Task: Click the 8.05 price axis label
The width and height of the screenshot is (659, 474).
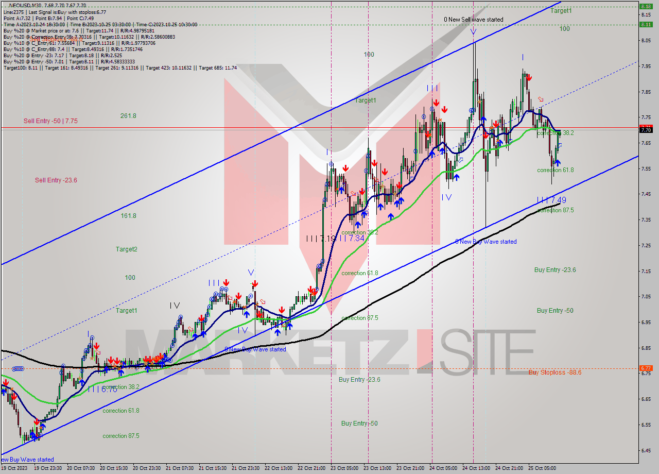Action: tap(647, 40)
